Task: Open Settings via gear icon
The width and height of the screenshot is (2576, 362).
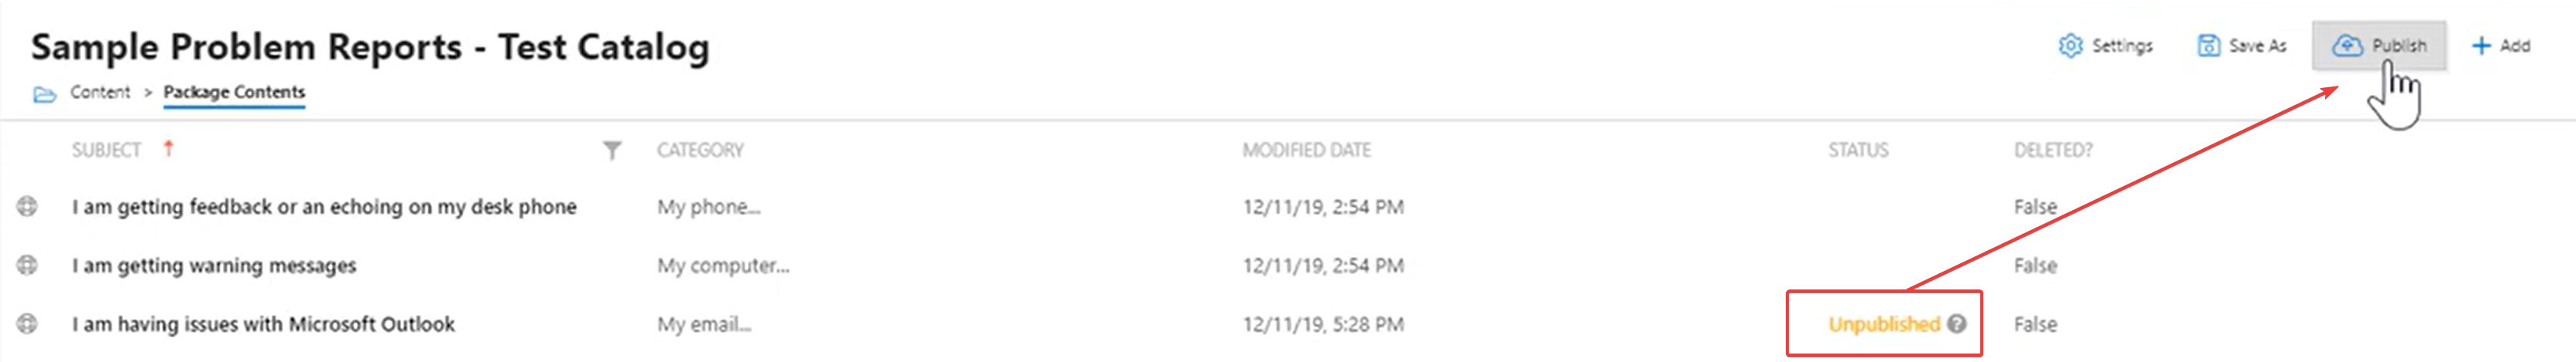Action: point(2070,45)
